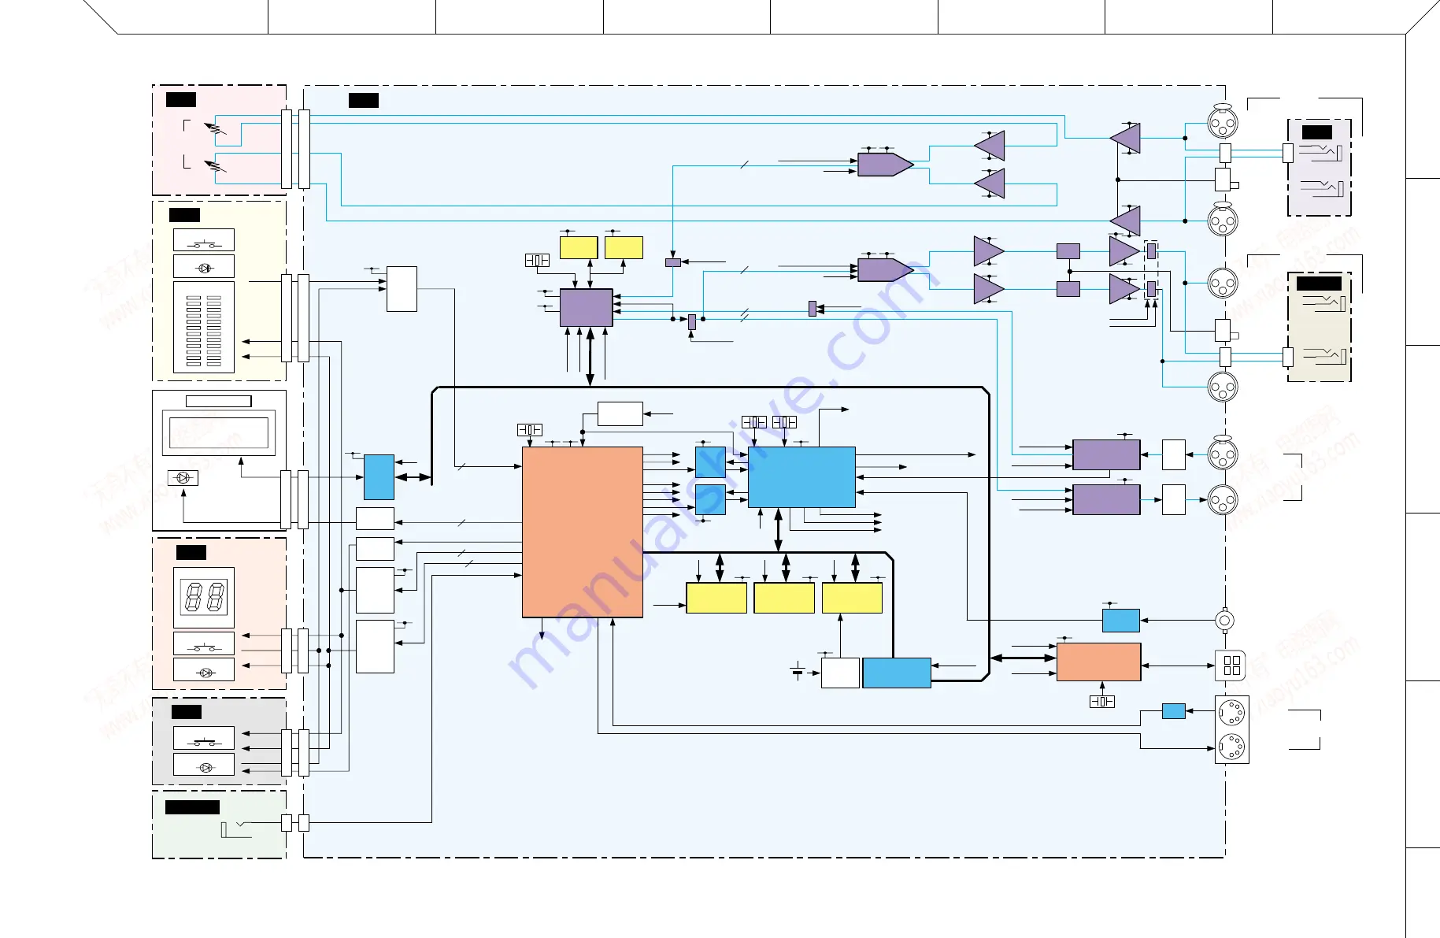The width and height of the screenshot is (1440, 938).
Task: Select the crystal oscillator below the small orange block
Action: (x=1102, y=701)
